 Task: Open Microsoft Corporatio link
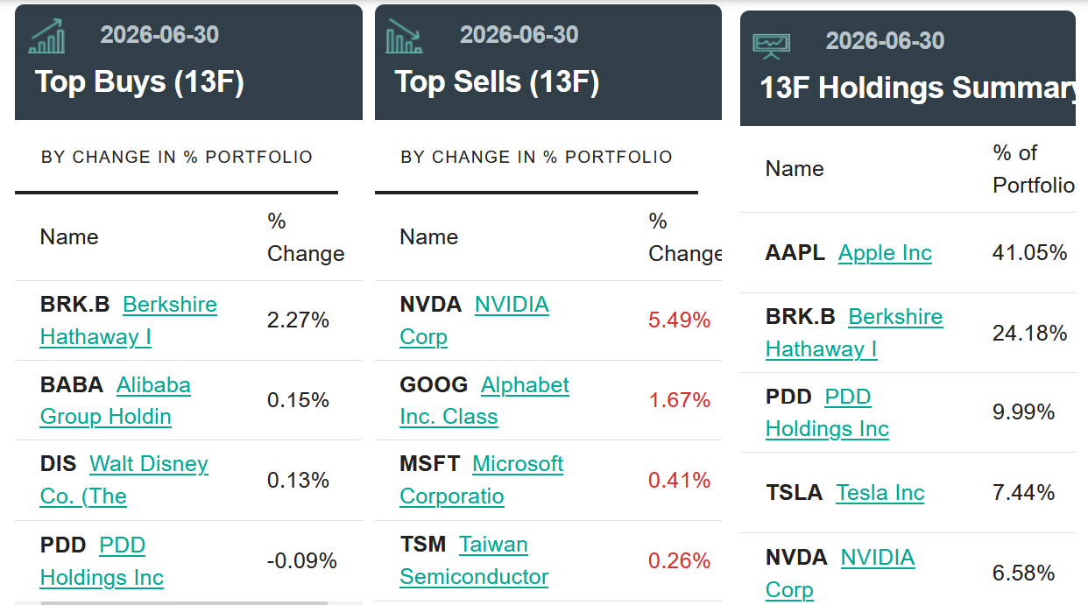[482, 480]
